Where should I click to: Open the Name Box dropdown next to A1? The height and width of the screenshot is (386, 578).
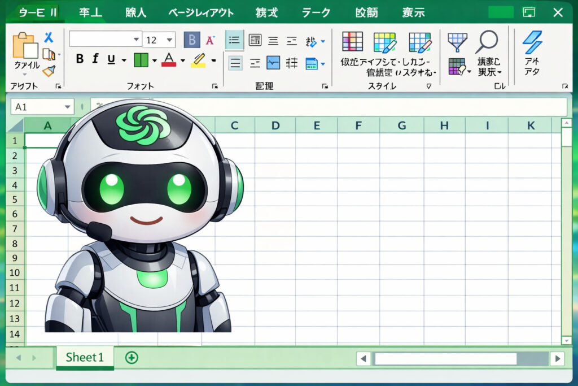[x=68, y=107]
